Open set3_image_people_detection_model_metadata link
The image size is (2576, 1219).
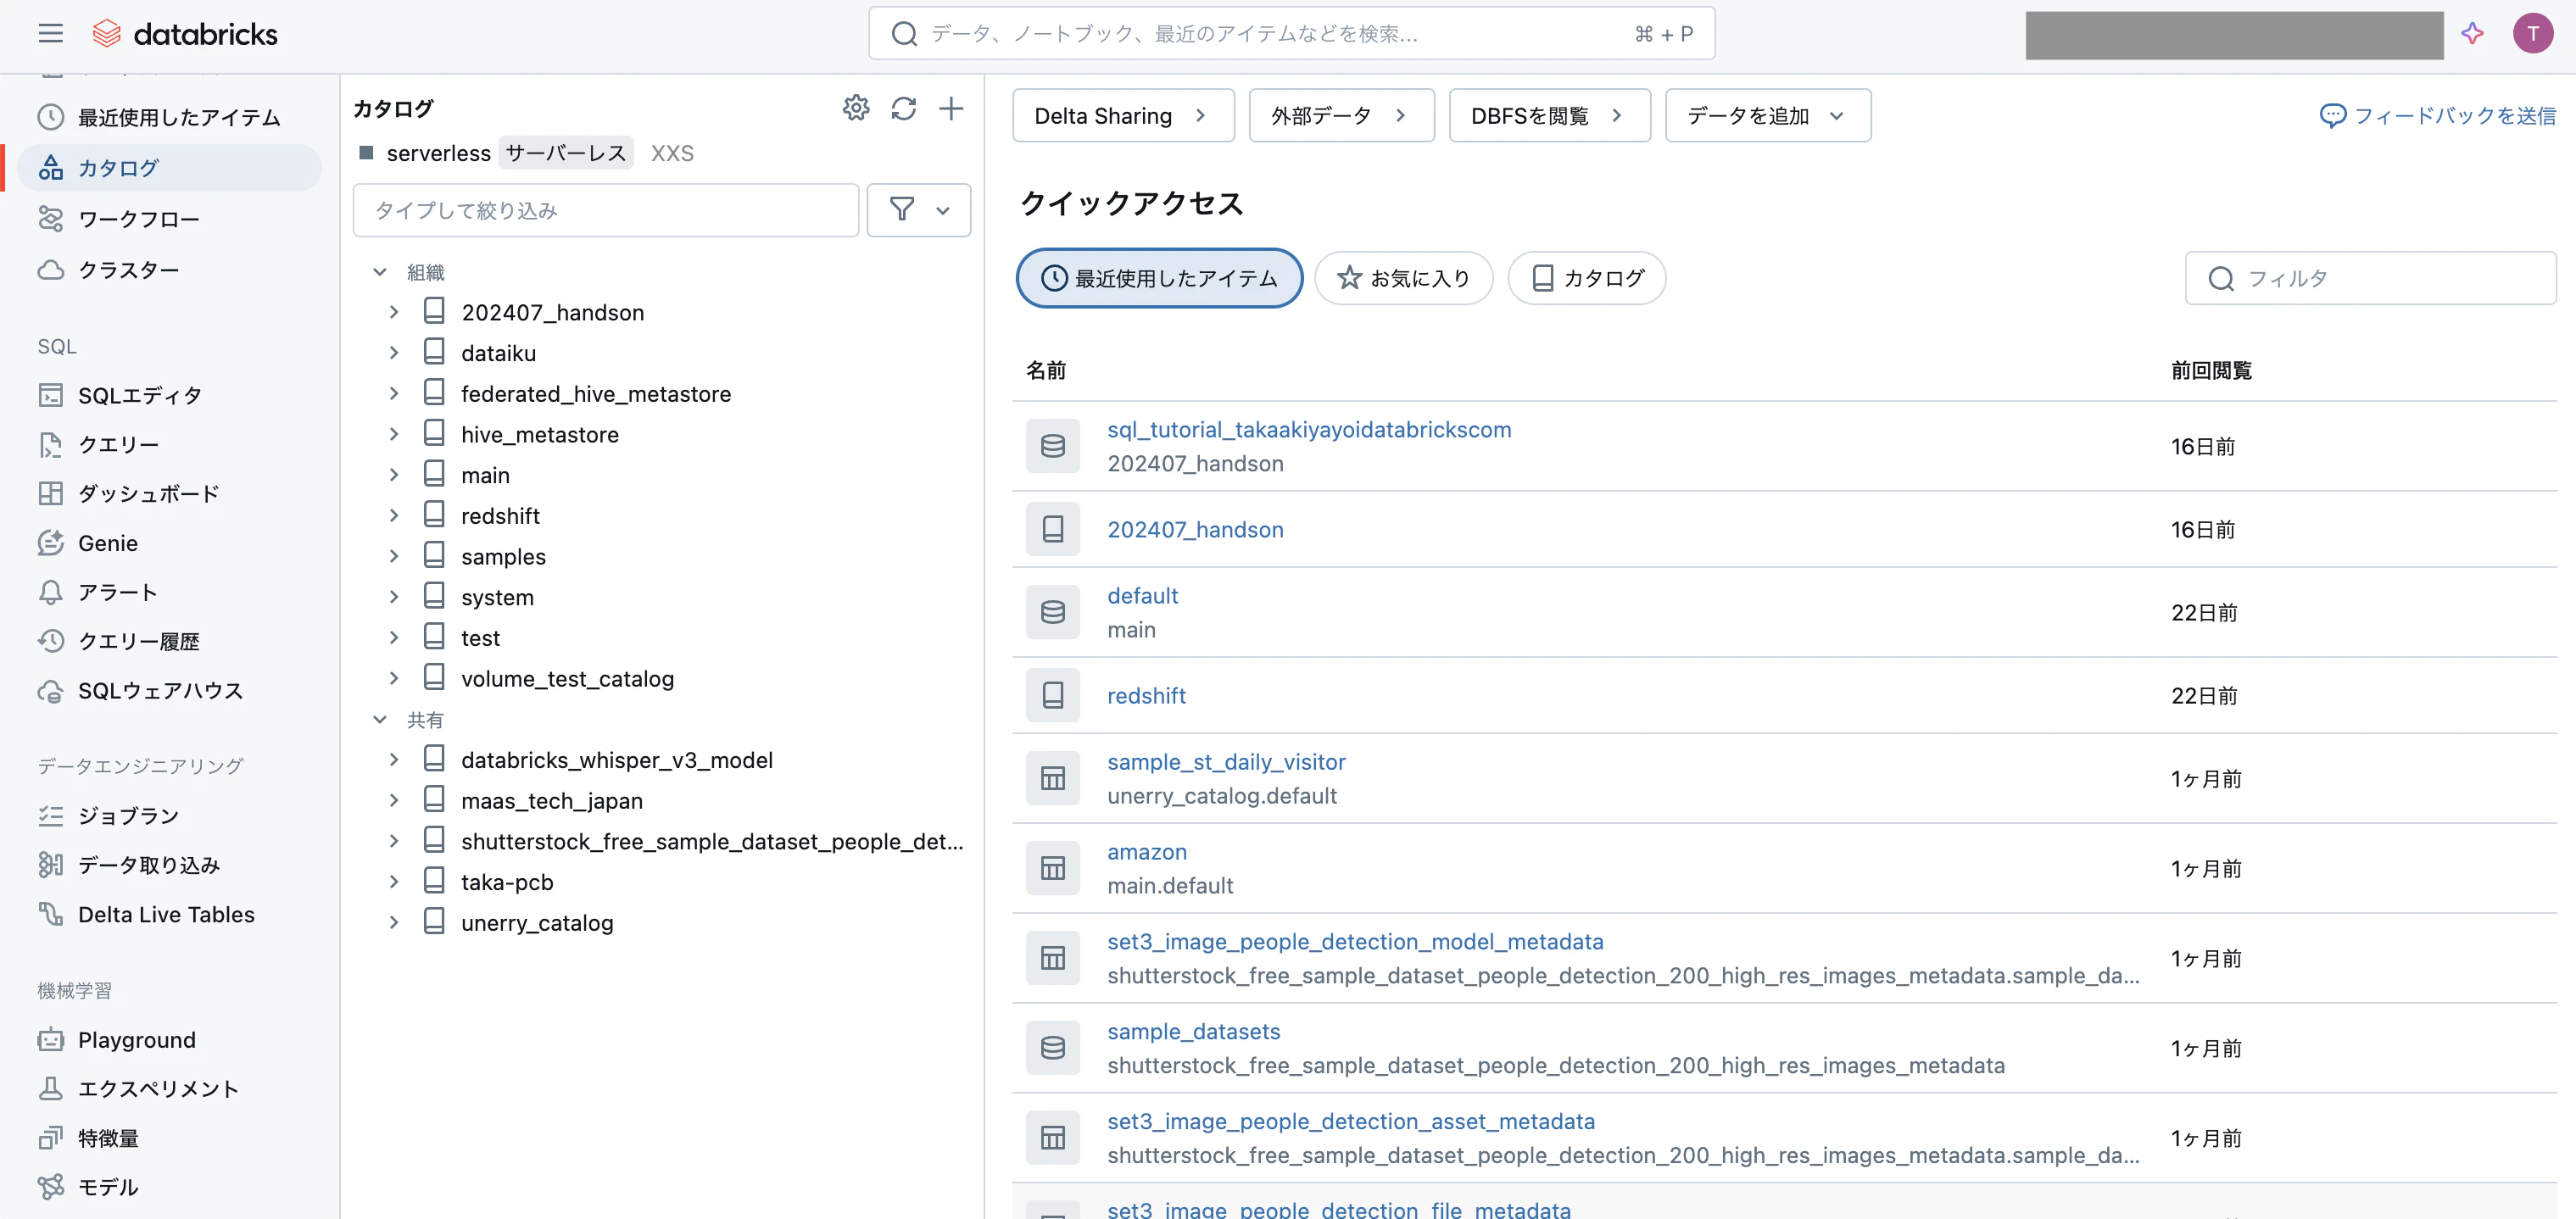(x=1355, y=941)
